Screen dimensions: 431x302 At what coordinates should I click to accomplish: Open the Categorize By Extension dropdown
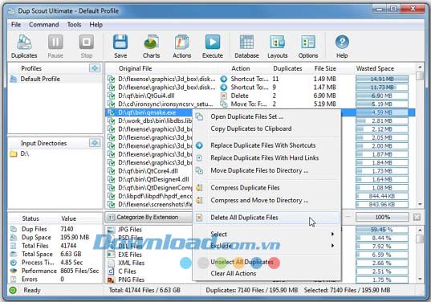click(148, 218)
